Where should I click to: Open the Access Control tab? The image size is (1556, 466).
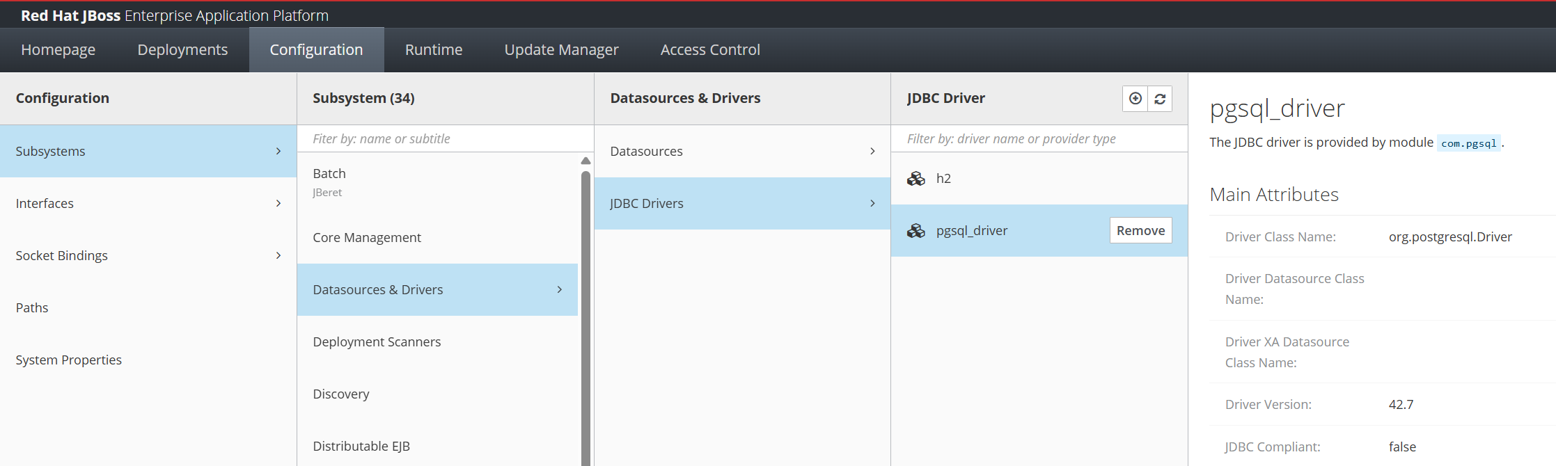point(710,50)
